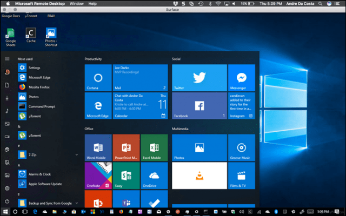Image resolution: width=346 pixels, height=216 pixels.
Task: Open the Cache desktop shortcut
Action: pyautogui.click(x=31, y=35)
